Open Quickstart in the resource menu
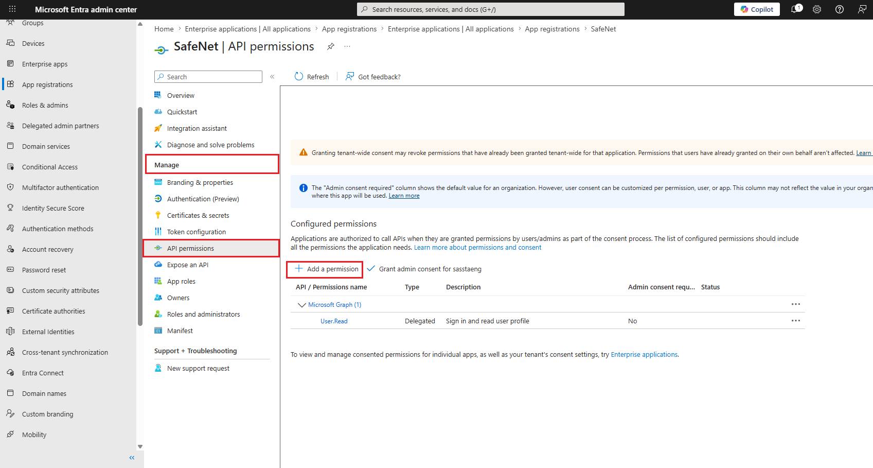 tap(182, 112)
